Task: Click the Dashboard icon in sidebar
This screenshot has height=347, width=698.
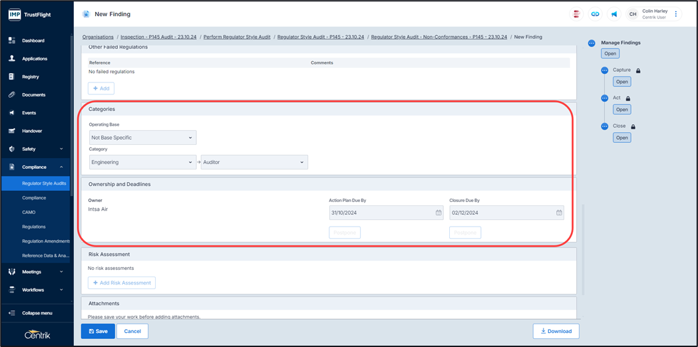Action: tap(12, 41)
